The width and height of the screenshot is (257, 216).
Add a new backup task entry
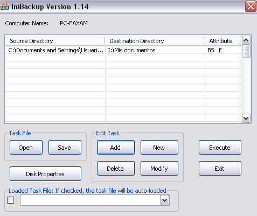(116, 148)
